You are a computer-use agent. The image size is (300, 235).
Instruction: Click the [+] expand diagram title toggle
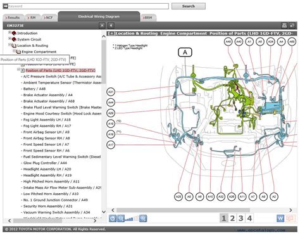coord(111,34)
